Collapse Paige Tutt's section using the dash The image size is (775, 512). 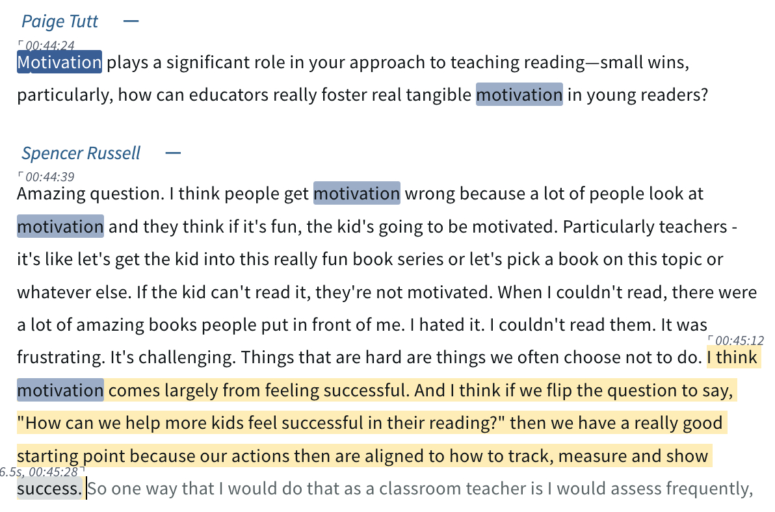(x=131, y=21)
